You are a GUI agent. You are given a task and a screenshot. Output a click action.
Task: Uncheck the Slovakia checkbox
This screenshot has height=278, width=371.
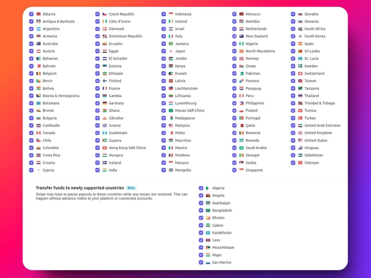tap(293, 14)
